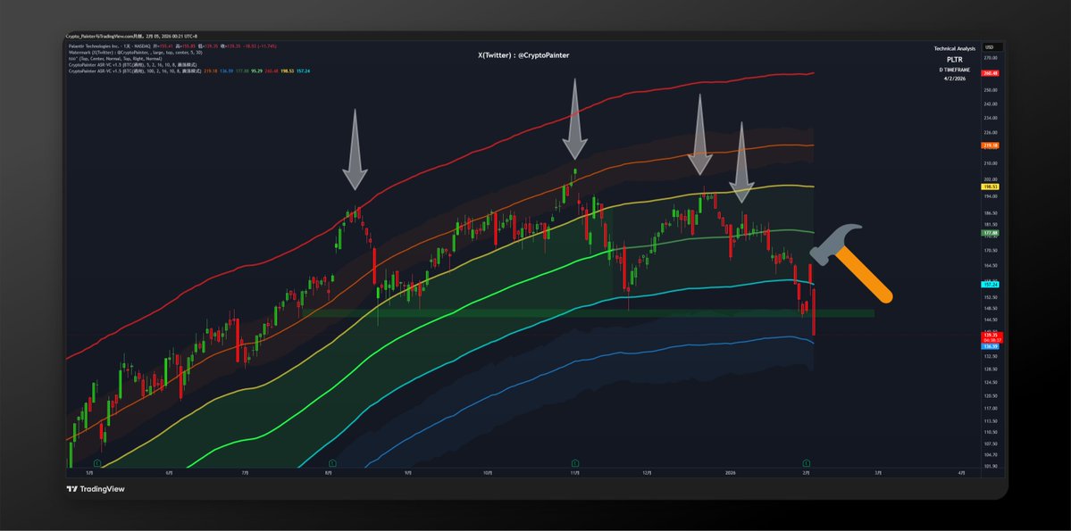1071x531 pixels.
Task: Click the earnings marker near 5月
Action: [x=97, y=463]
